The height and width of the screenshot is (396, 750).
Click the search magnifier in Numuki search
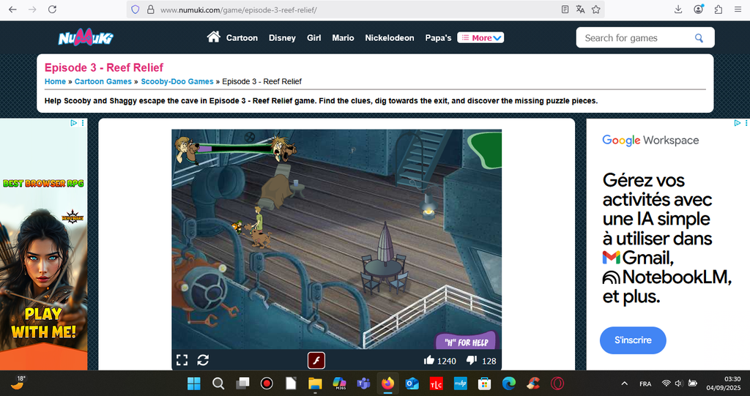pos(699,38)
